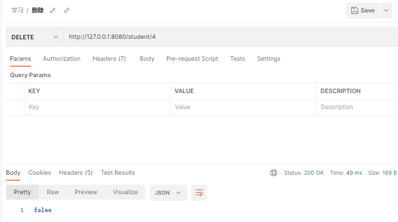Viewport: 398px width, 222px height.
Task: Expand the Save options arrow
Action: tap(386, 10)
